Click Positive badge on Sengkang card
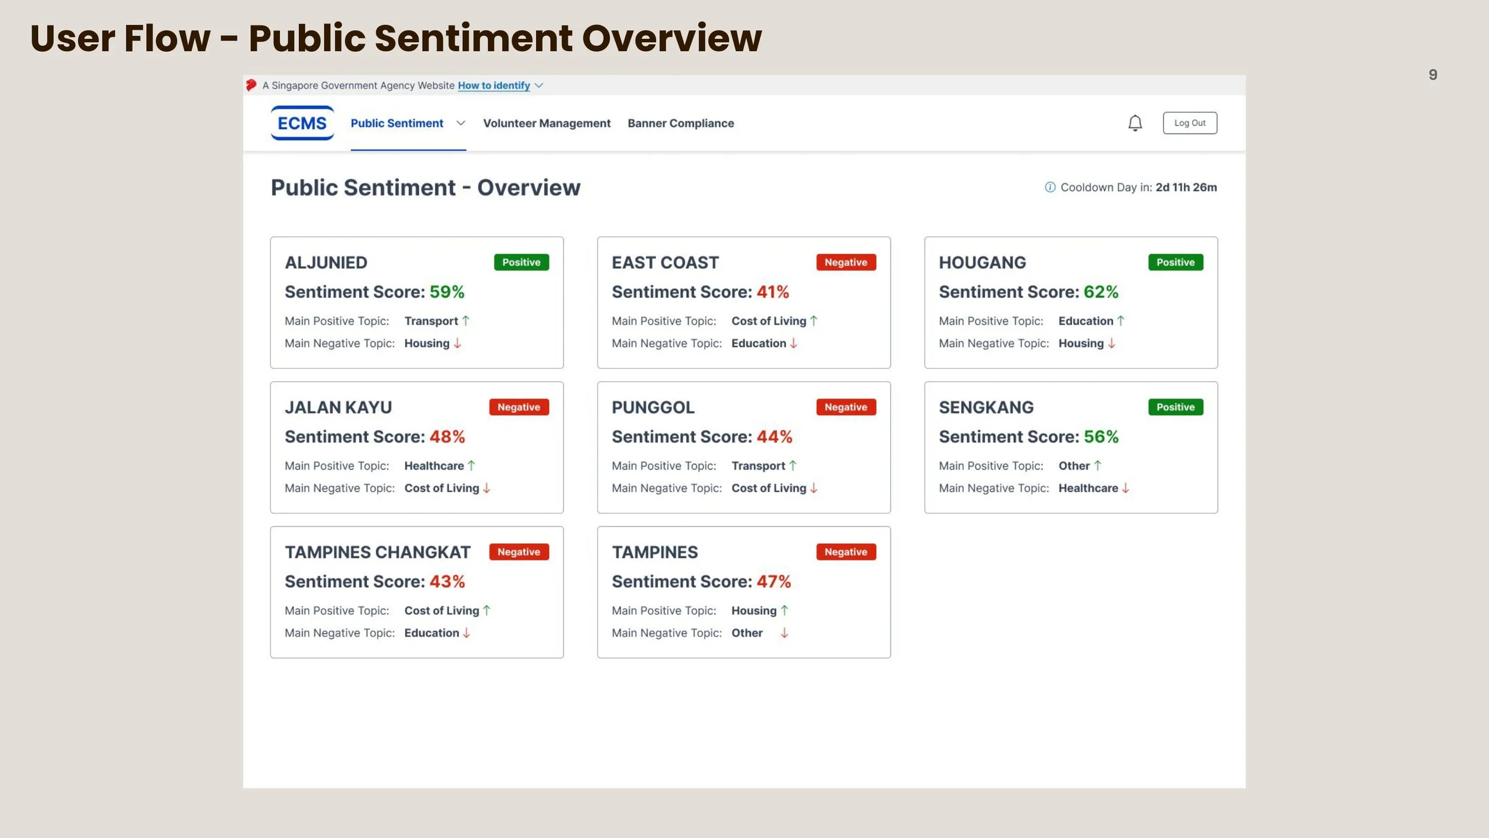 pos(1175,407)
